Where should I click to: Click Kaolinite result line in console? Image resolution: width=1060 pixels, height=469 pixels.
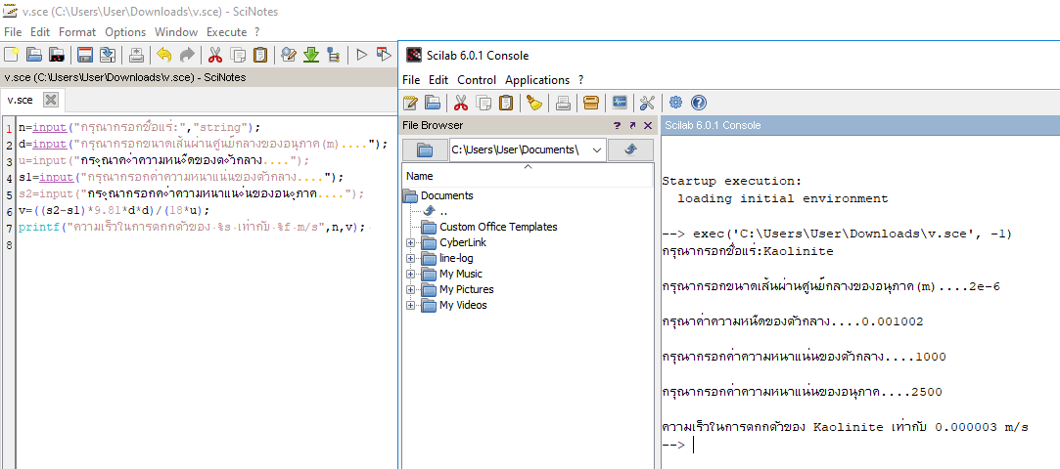(x=846, y=428)
